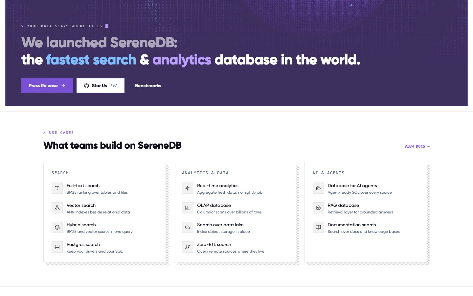
Task: Click the arrow icon in Press Release
Action: coord(63,86)
